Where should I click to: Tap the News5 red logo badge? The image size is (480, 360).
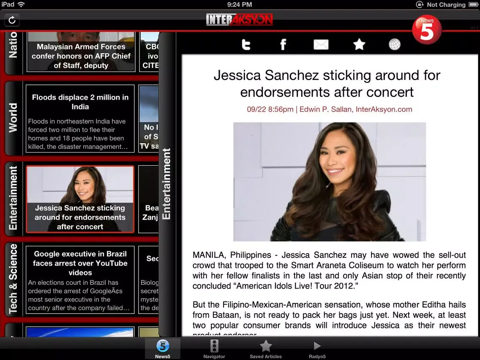click(427, 30)
